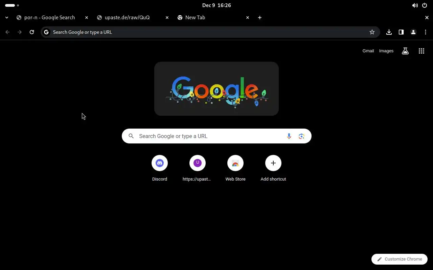
Task: Close the por-n Google Search tab
Action: pyautogui.click(x=87, y=18)
